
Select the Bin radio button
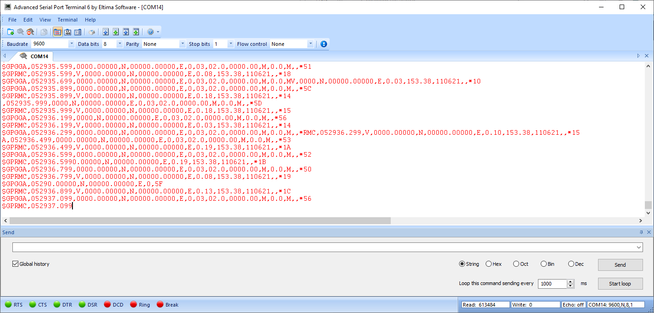coord(543,264)
